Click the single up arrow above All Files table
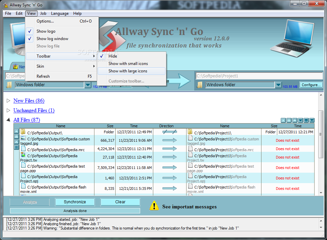The width and height of the screenshot is (327, 240). [295, 120]
